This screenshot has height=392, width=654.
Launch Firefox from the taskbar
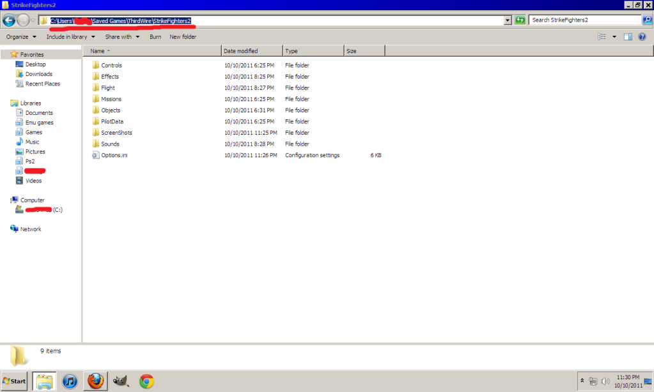pos(95,381)
